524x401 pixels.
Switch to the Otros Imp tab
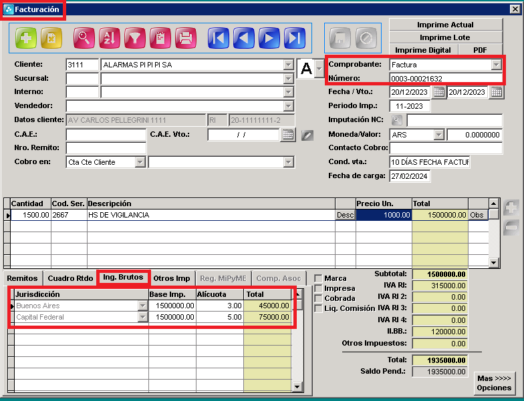point(171,278)
